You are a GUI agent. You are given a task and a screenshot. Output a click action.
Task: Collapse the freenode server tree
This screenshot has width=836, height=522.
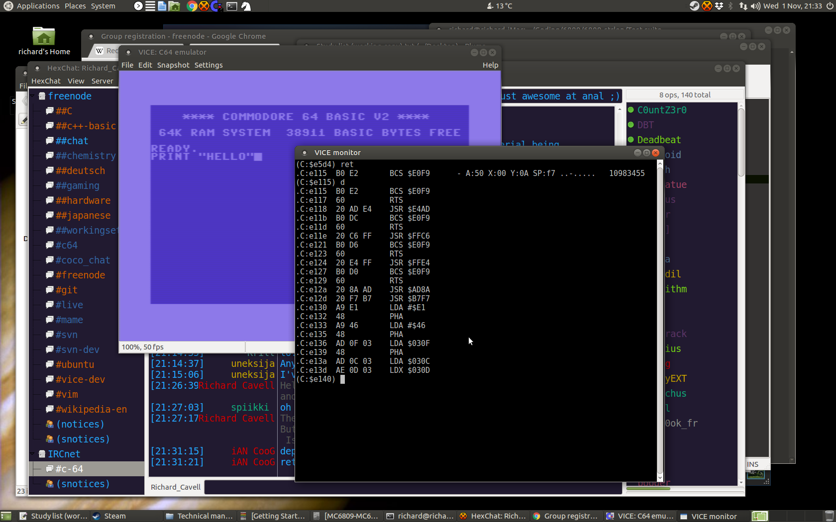[x=33, y=96]
